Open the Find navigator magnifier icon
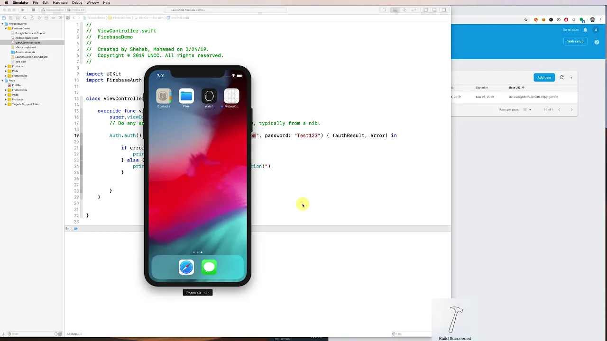Image resolution: width=607 pixels, height=341 pixels. pos(25,18)
